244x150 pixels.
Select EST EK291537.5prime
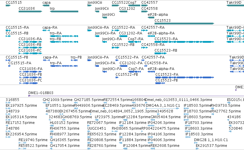click(197, 149)
